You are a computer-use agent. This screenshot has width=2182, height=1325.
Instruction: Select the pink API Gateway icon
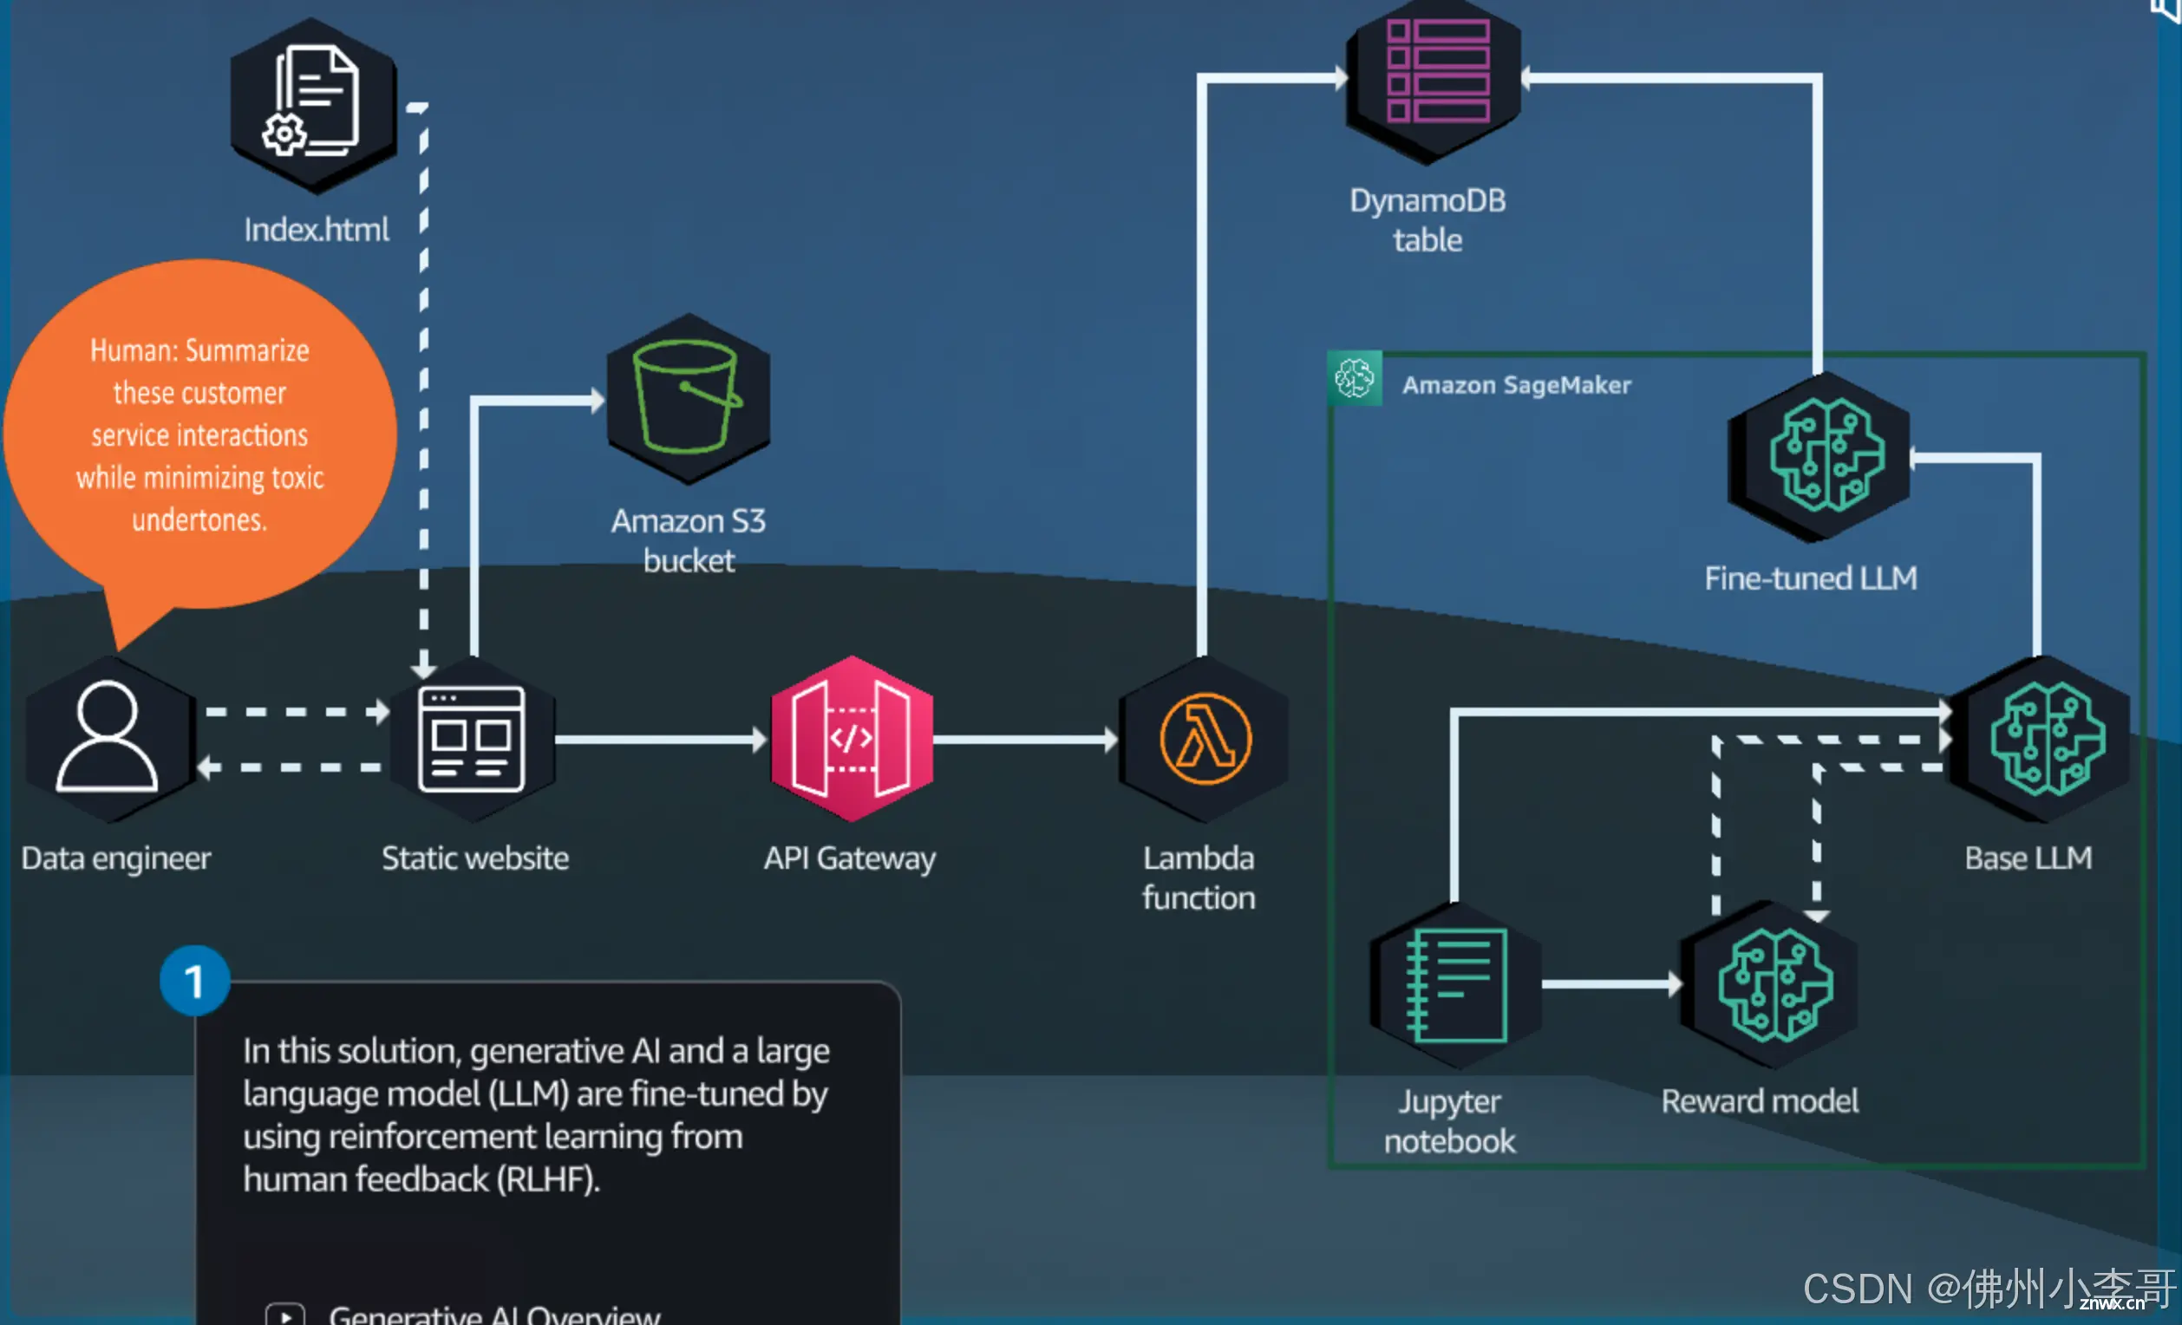pos(852,739)
